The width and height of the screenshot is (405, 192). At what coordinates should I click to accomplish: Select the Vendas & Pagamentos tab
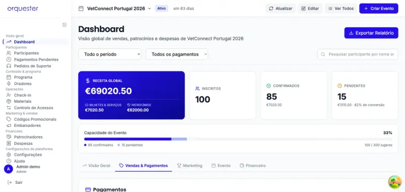(144, 166)
